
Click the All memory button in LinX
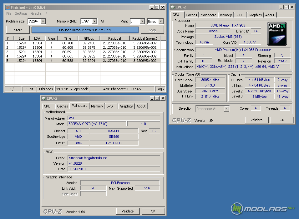(102, 21)
